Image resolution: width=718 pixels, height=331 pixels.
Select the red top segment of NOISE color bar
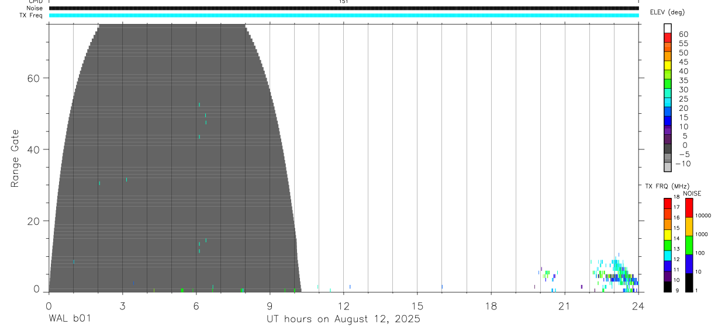(x=689, y=207)
